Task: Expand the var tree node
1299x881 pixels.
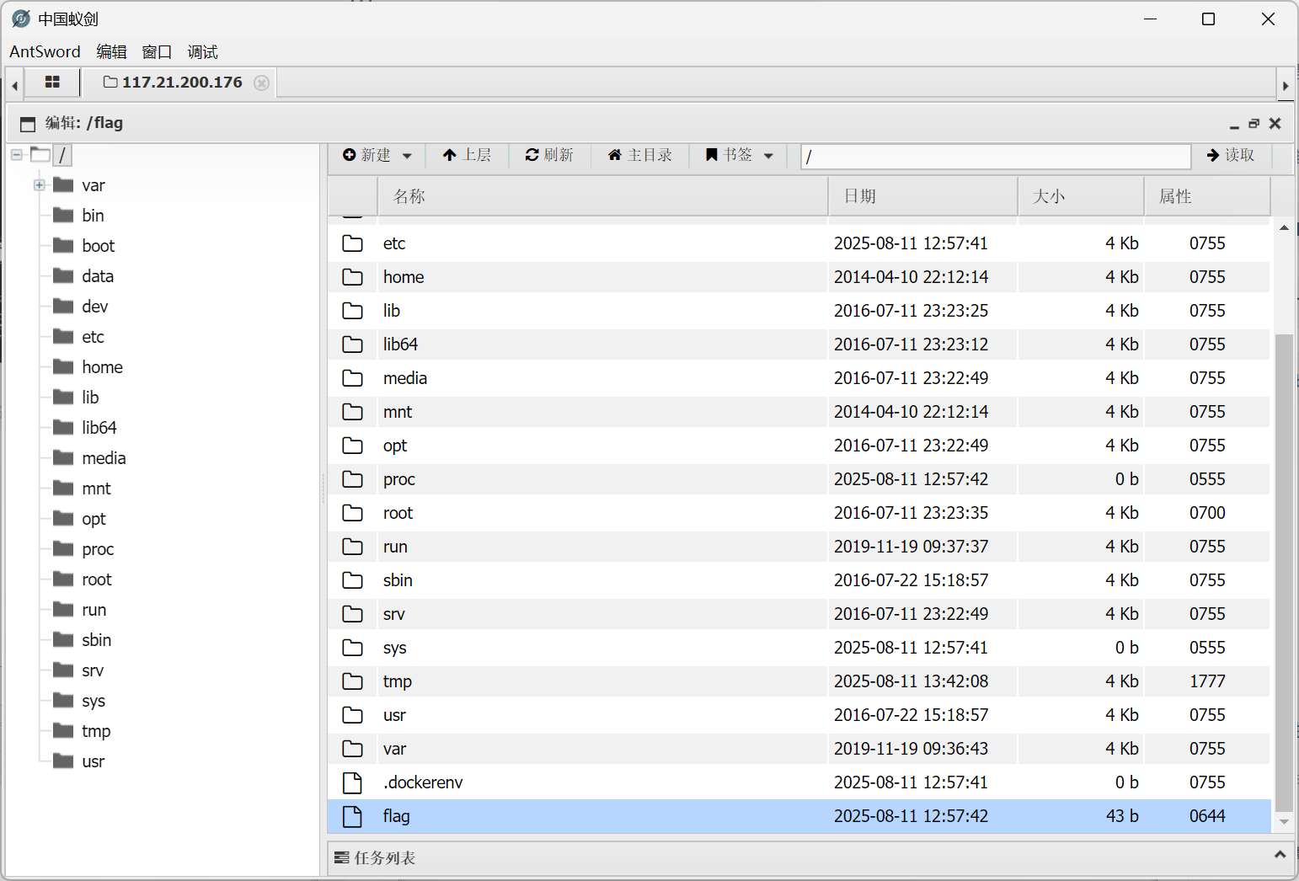Action: (x=39, y=184)
